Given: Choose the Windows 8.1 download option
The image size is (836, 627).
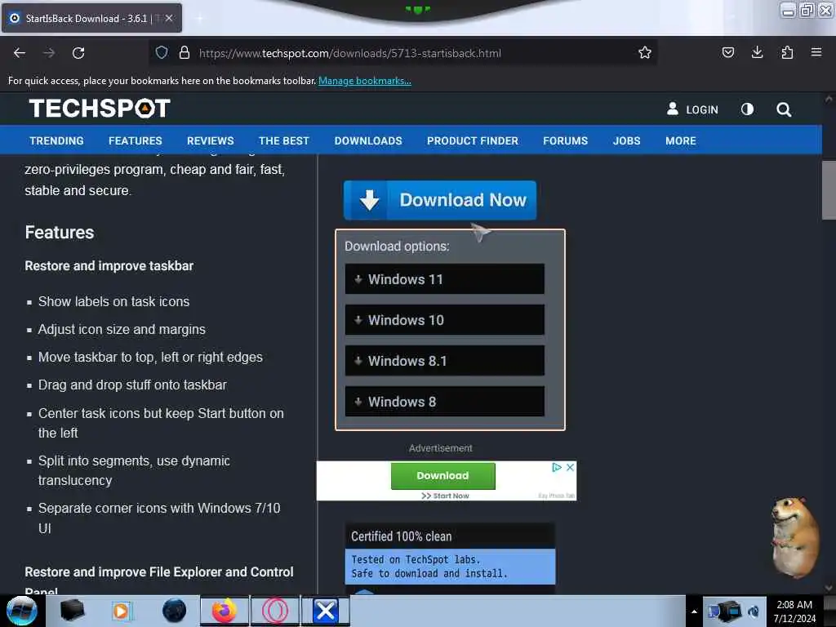Looking at the screenshot, I should [445, 360].
